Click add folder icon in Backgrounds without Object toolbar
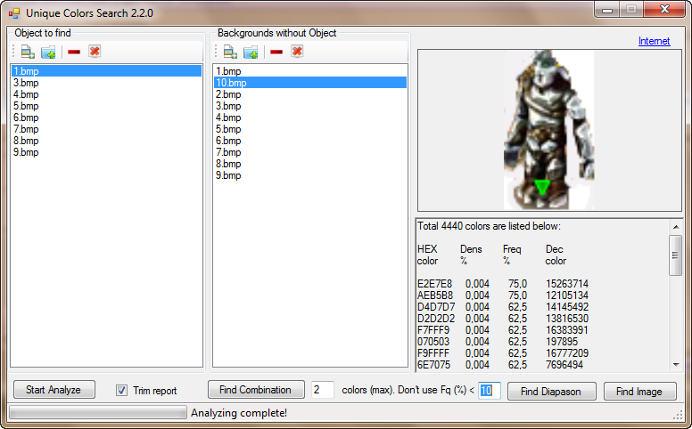Screen dimensions: 692x429 (251, 52)
